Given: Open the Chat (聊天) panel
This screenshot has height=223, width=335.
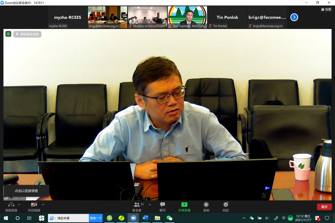Looking at the screenshot, I should 163,207.
